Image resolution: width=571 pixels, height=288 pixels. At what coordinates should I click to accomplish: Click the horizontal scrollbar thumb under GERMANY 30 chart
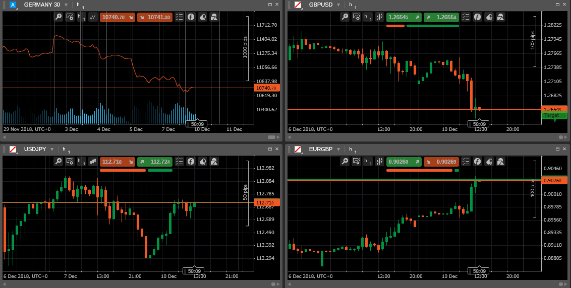[272, 137]
